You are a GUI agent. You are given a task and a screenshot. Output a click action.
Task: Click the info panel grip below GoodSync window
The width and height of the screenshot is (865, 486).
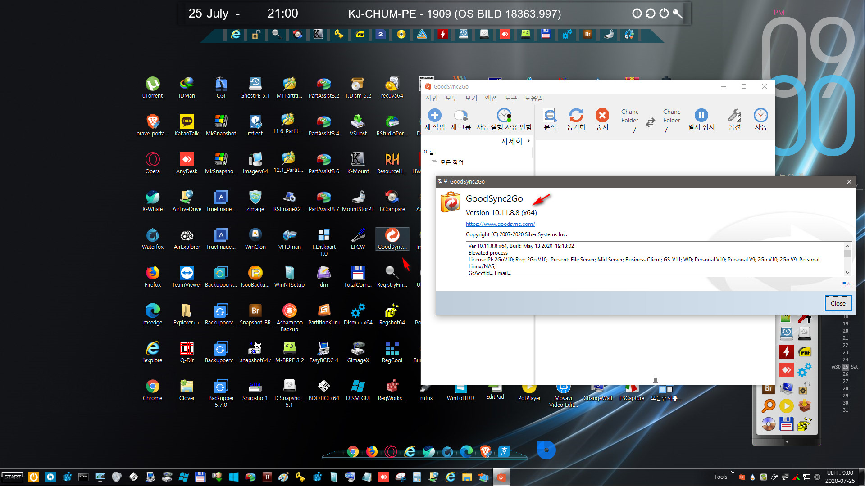click(x=656, y=380)
